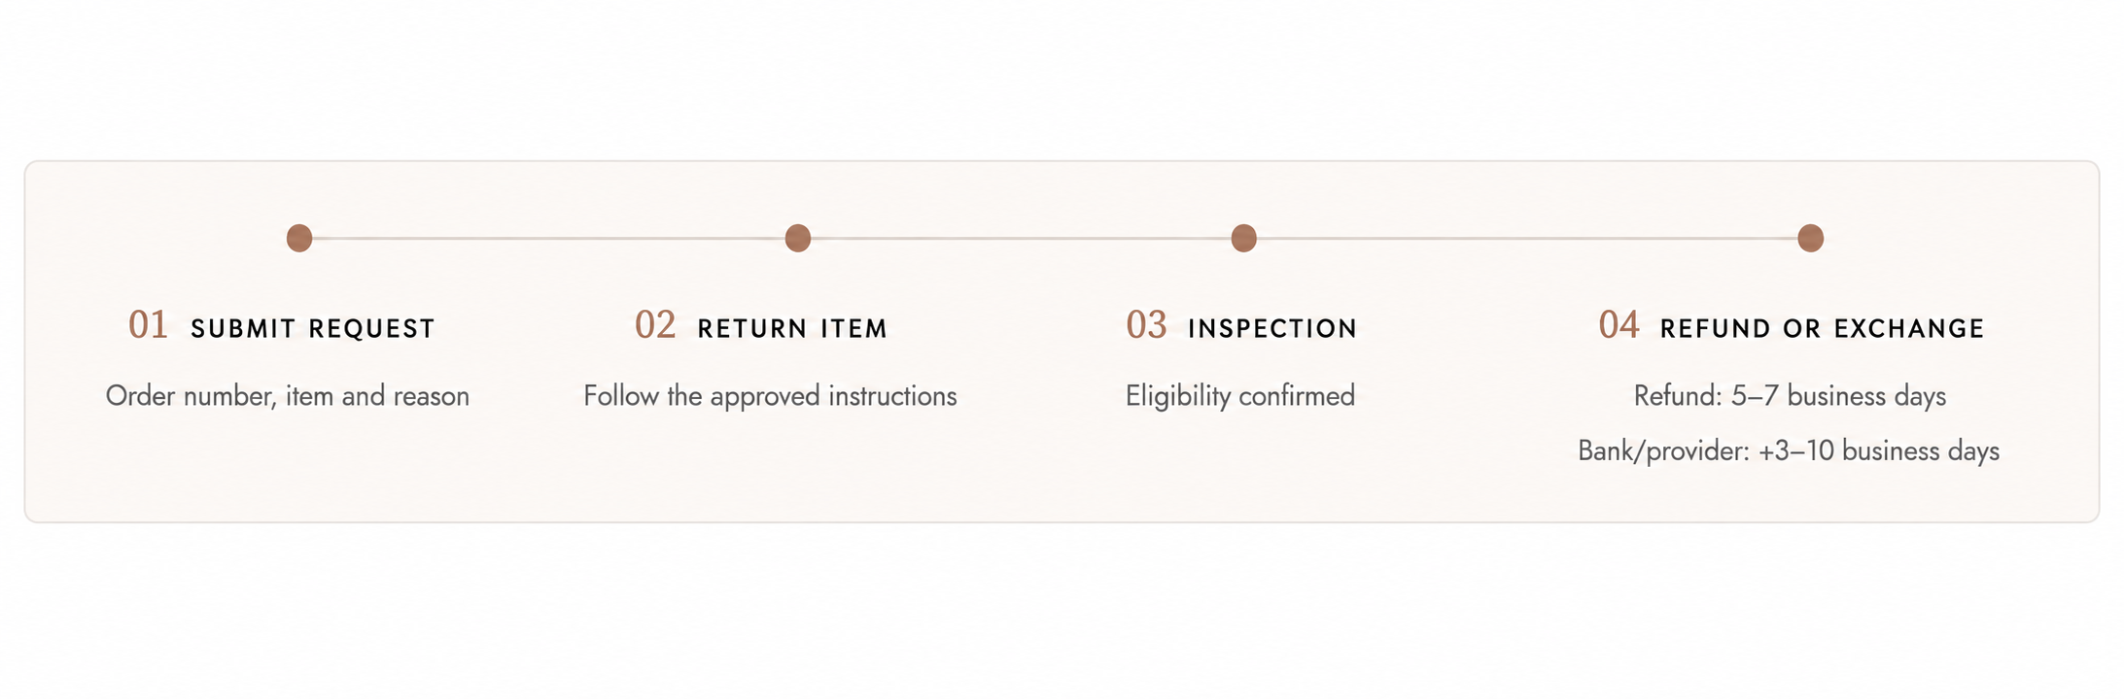Select the step number 03

click(1146, 325)
